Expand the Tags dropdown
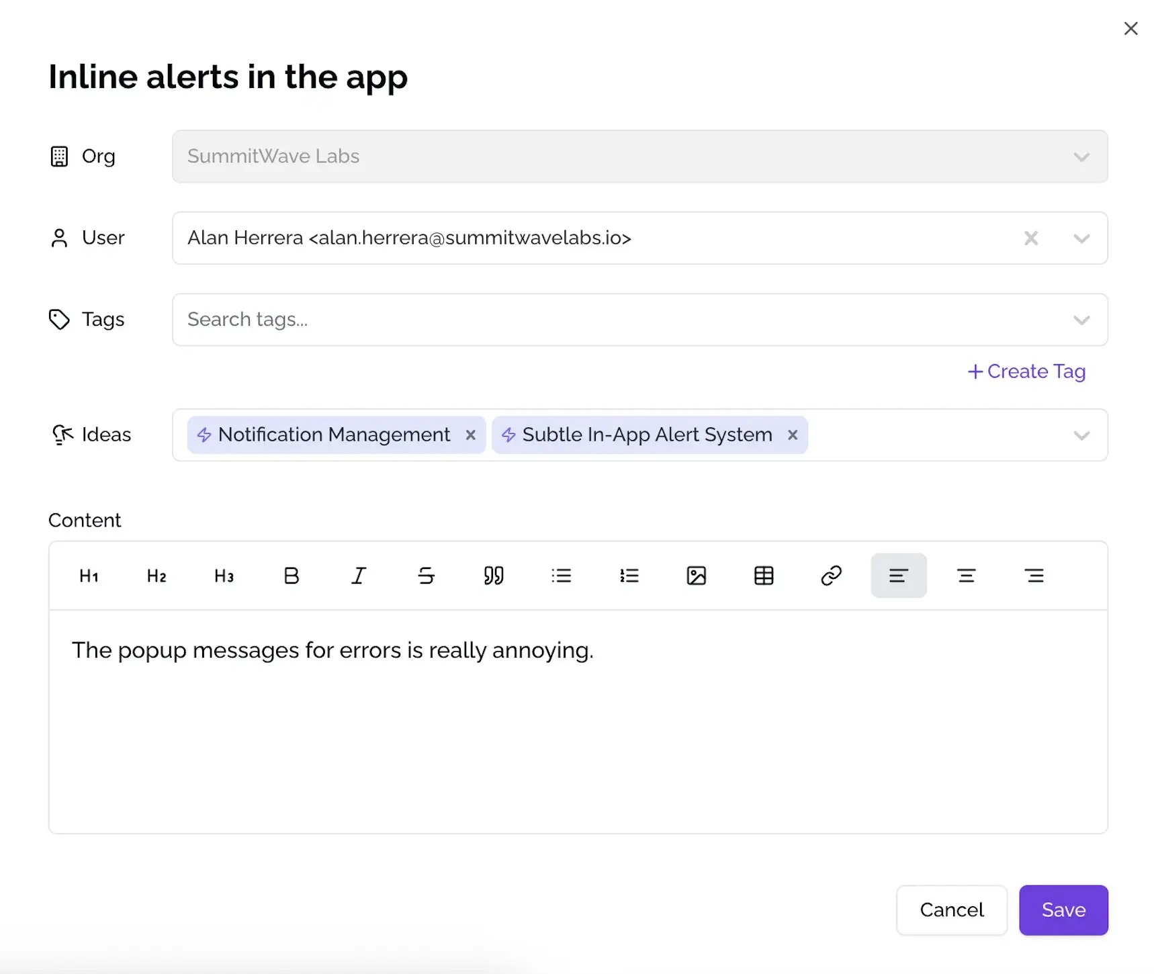This screenshot has height=974, width=1154. tap(1081, 320)
